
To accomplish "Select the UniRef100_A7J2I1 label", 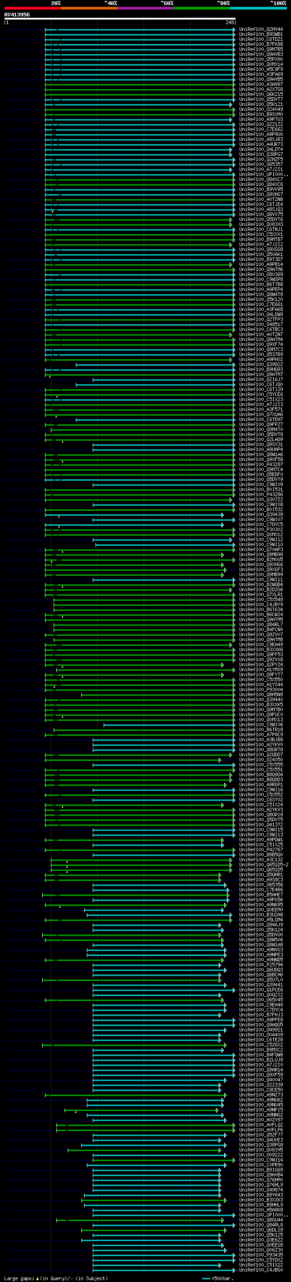I will [x=261, y=169].
